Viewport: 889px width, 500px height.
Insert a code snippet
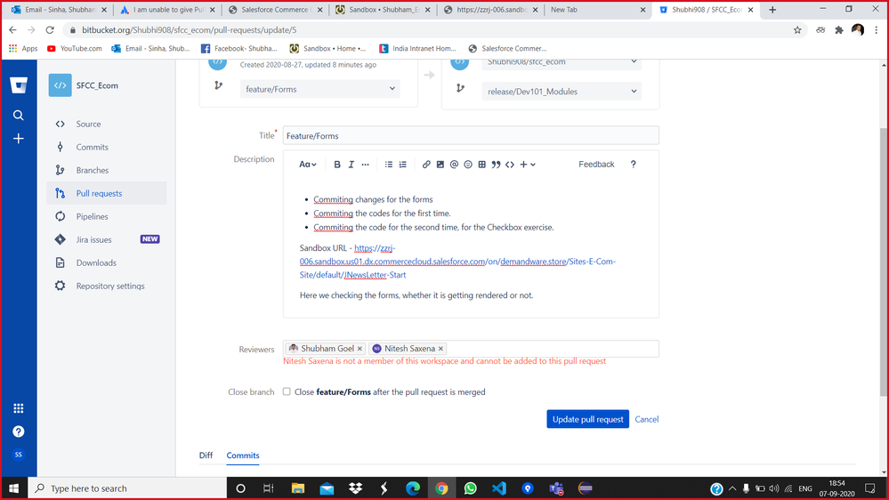point(510,165)
